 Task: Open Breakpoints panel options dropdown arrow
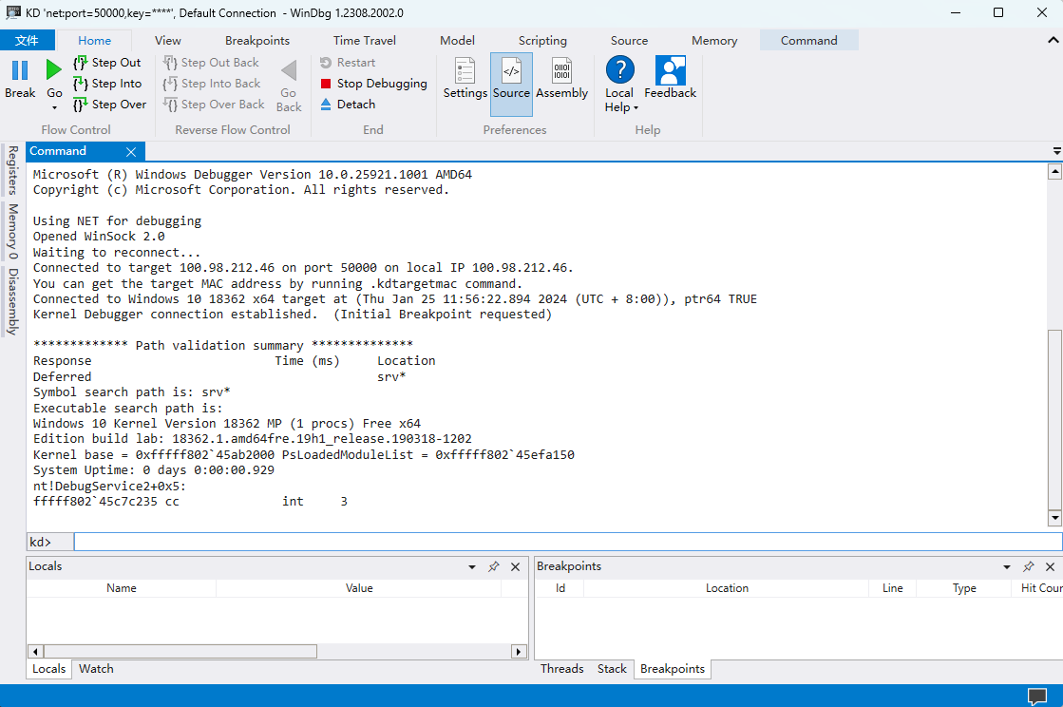1007,566
